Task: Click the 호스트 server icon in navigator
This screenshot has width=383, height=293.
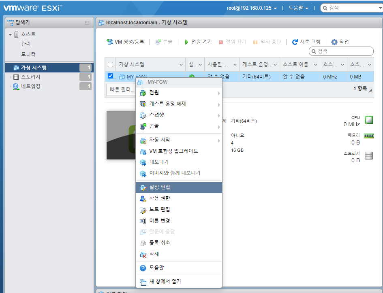Action: (16, 35)
